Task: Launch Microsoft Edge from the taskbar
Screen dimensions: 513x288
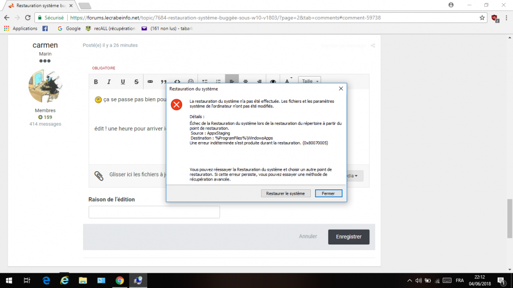Action: point(46,280)
